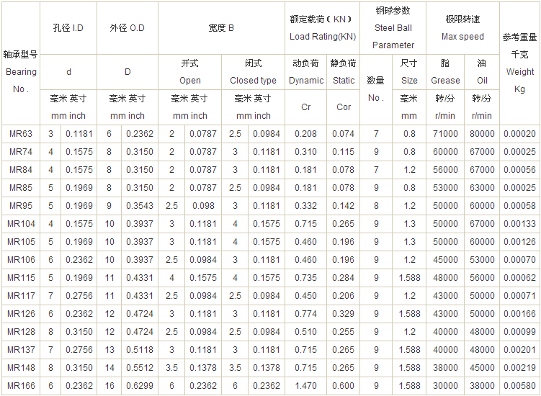Viewport: 541px width, 396px height.
Task: Click the Load Rating(KN) header
Action: tap(322, 28)
